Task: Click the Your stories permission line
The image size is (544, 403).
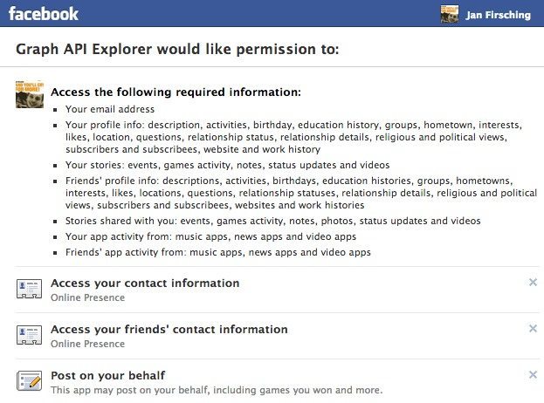Action: tap(228, 165)
